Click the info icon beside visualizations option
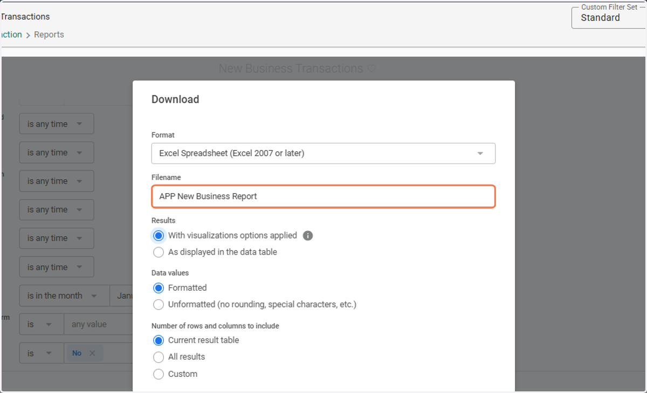647x393 pixels. (x=308, y=236)
